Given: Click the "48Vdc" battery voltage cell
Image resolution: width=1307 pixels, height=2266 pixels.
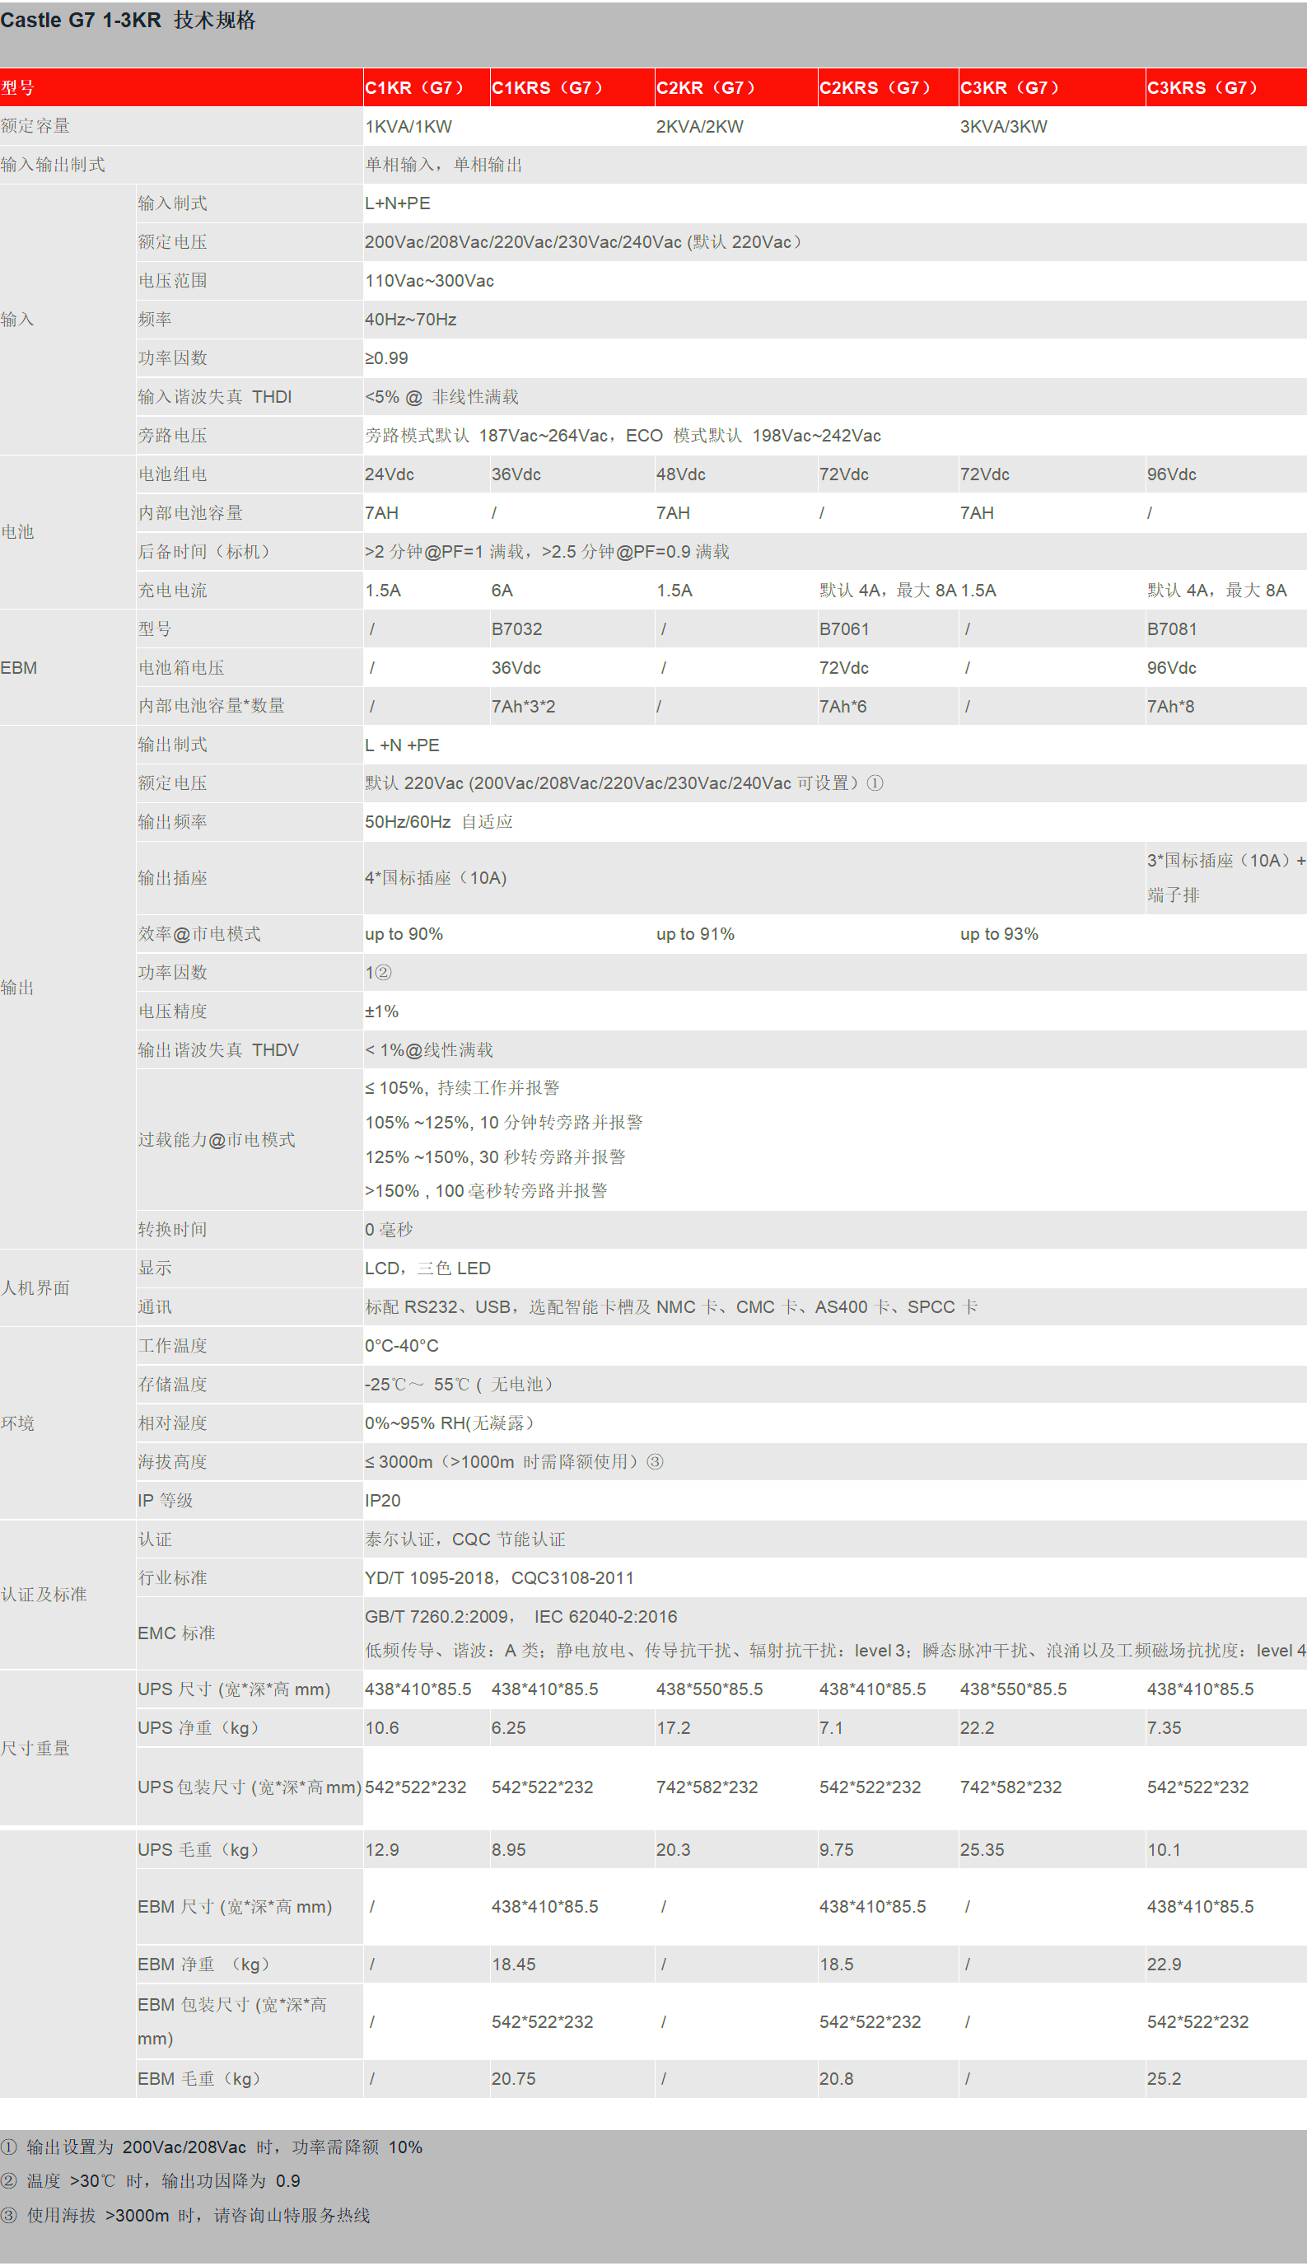Looking at the screenshot, I should (x=680, y=474).
